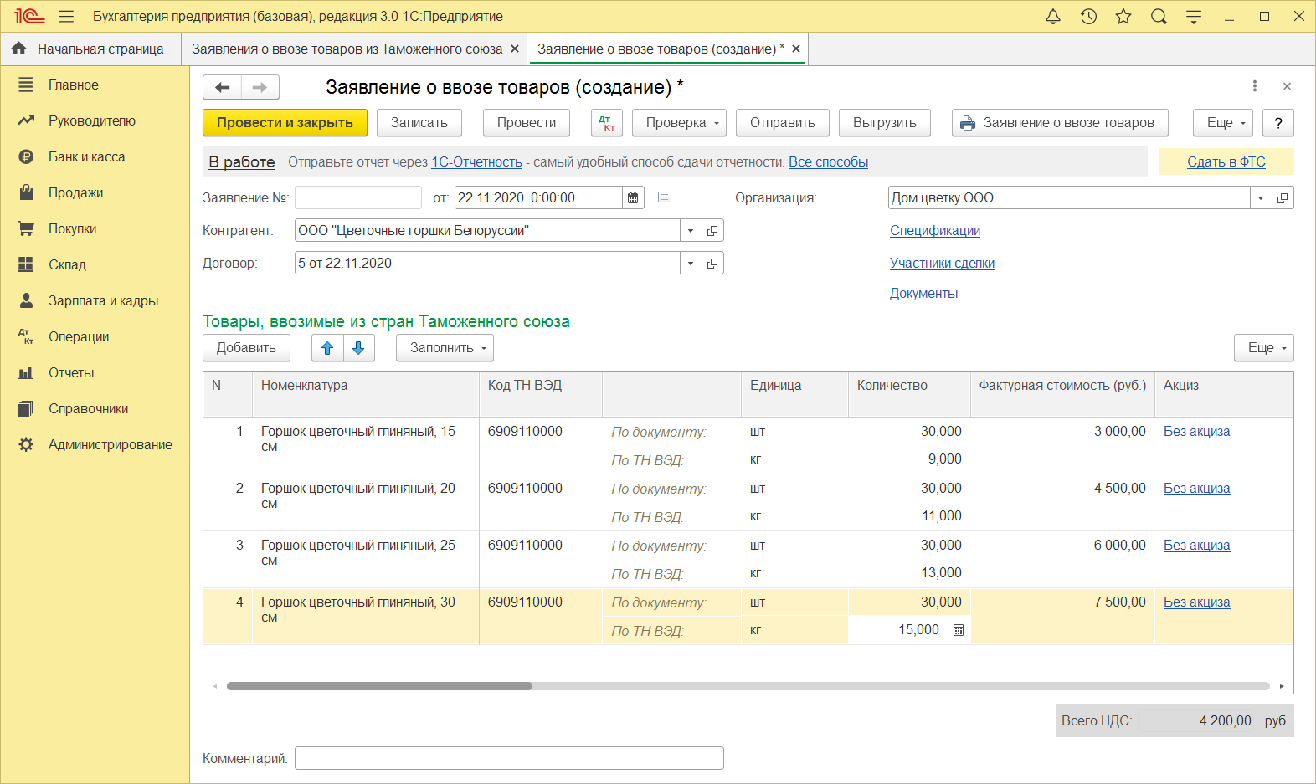Image resolution: width=1316 pixels, height=784 pixels.
Task: Open Договор record with open icon
Action: (712, 264)
